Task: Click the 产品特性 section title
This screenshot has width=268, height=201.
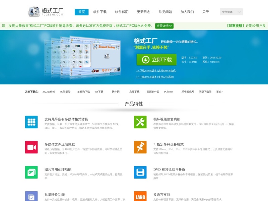Action: [134, 104]
